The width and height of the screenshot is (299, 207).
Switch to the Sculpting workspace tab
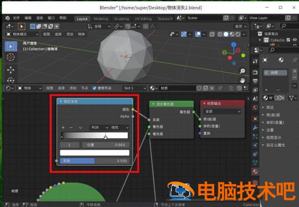[x=121, y=18]
